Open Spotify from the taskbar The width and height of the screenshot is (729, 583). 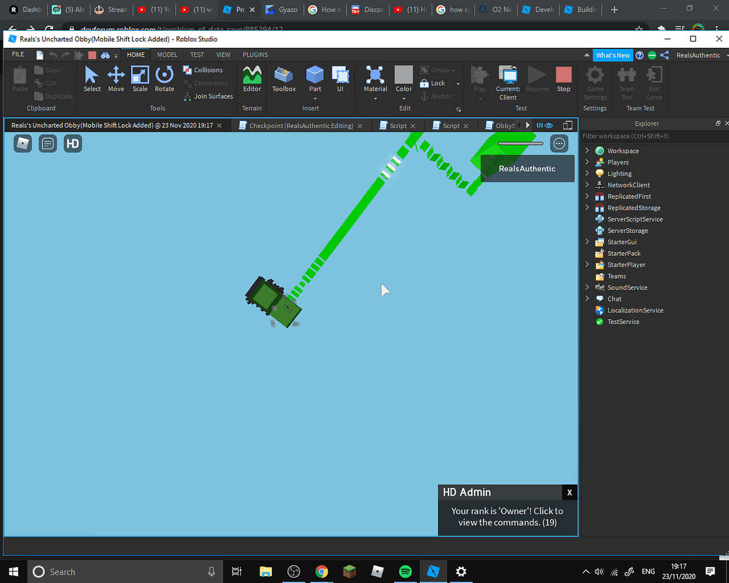(x=405, y=571)
